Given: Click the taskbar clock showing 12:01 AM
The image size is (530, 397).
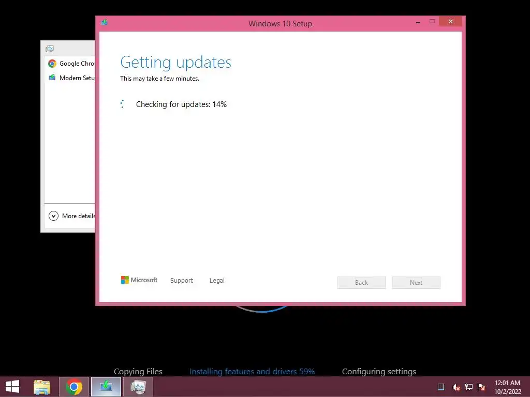Looking at the screenshot, I should (507, 387).
